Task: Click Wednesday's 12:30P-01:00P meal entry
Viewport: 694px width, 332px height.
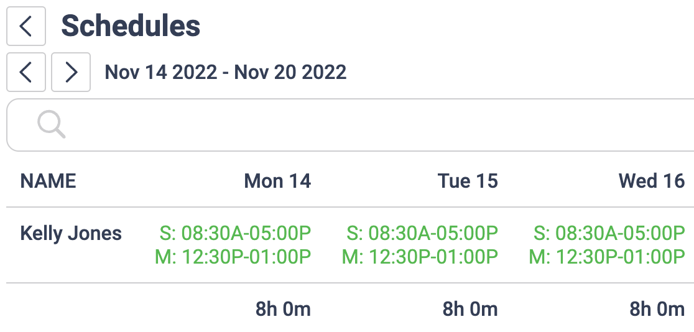Action: click(608, 256)
